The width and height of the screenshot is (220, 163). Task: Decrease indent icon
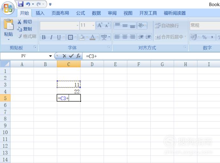coord(141,37)
